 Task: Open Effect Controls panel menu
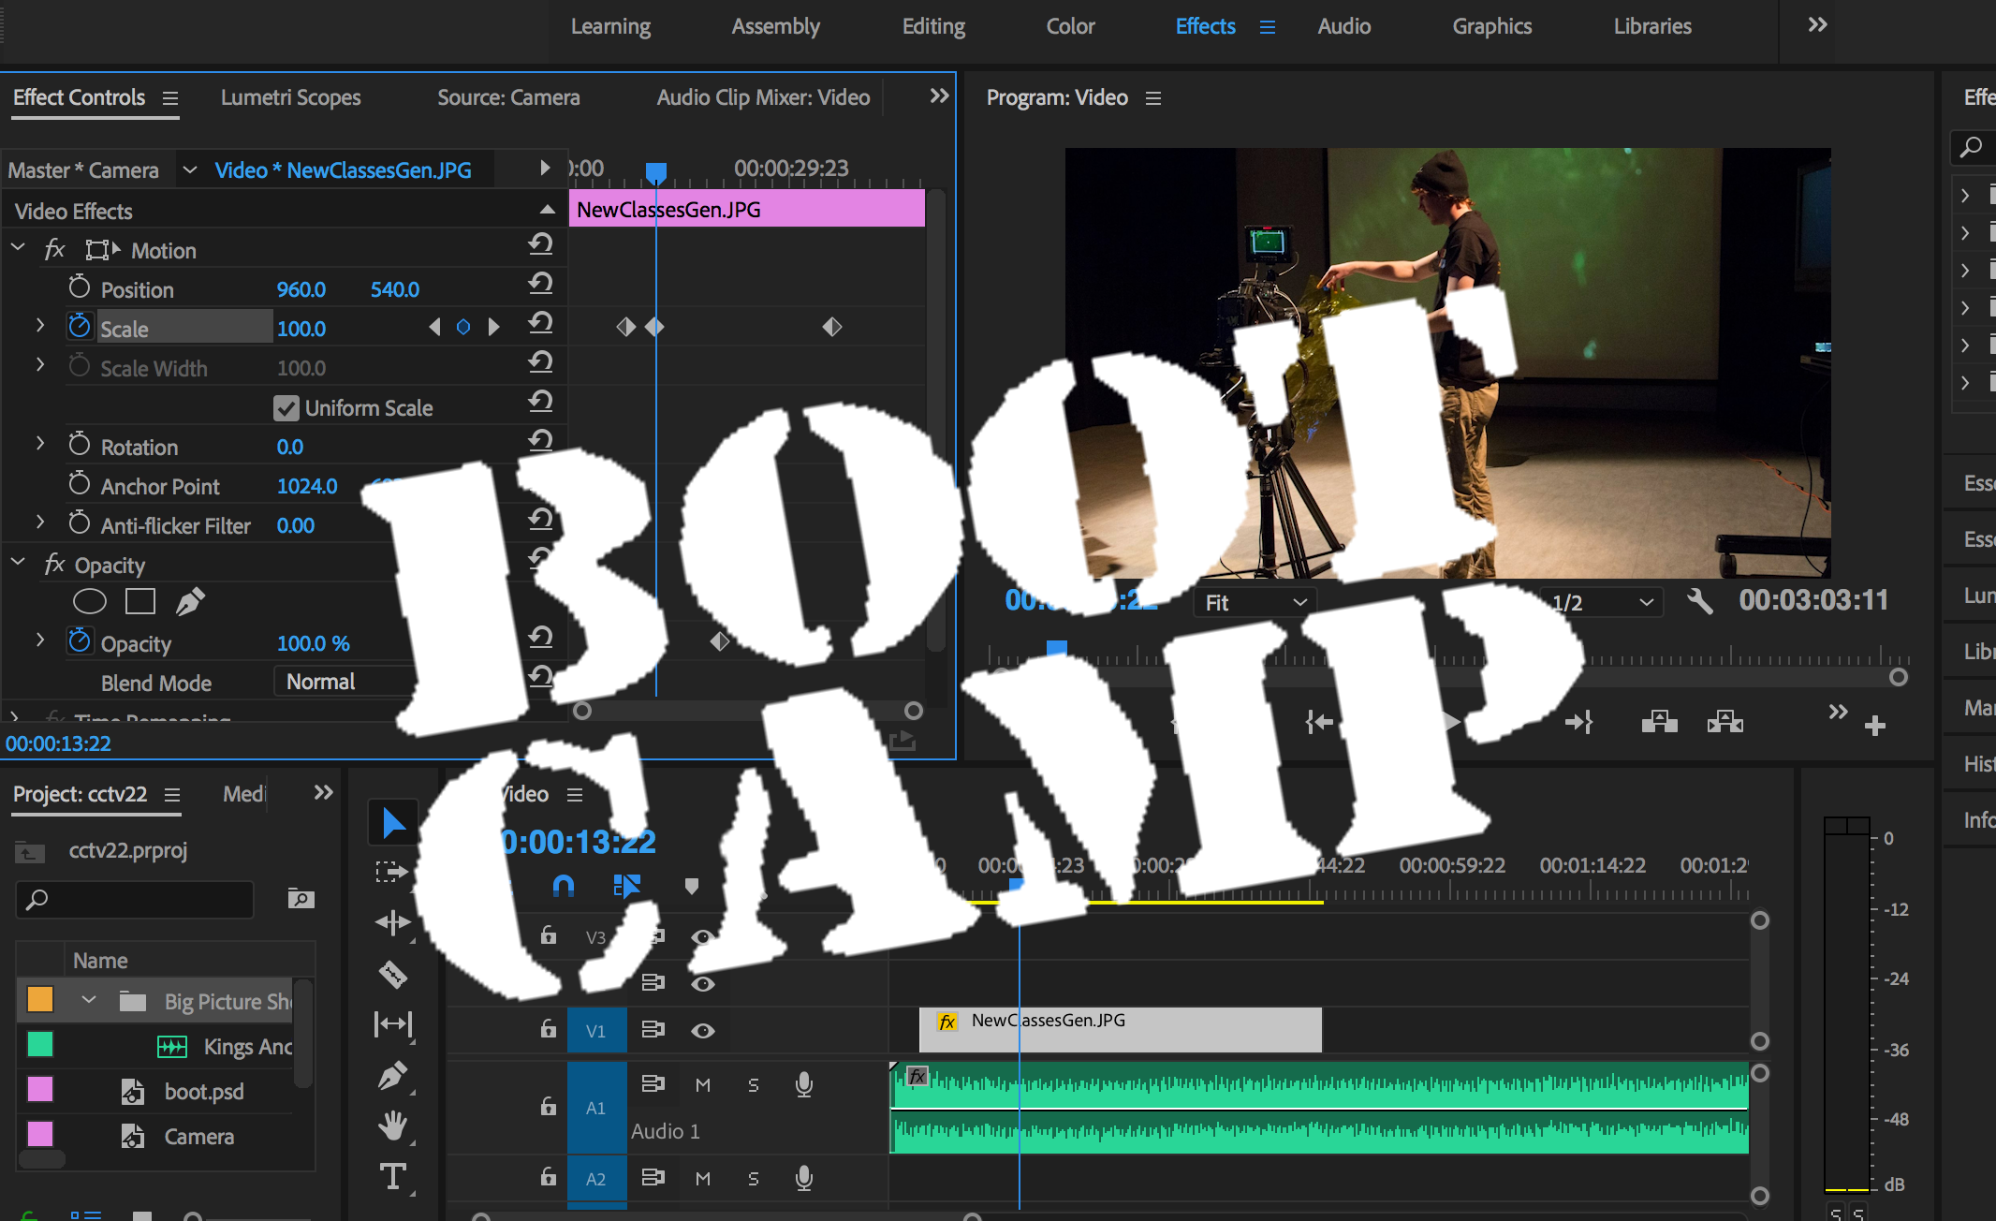[x=169, y=98]
